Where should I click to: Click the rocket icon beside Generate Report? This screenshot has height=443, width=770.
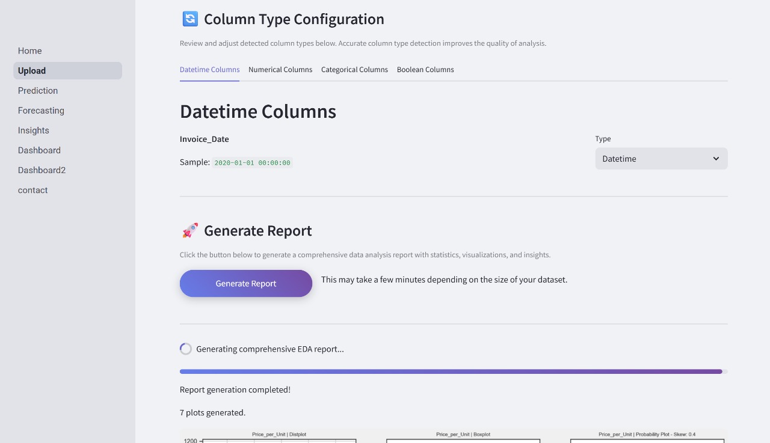pos(190,231)
